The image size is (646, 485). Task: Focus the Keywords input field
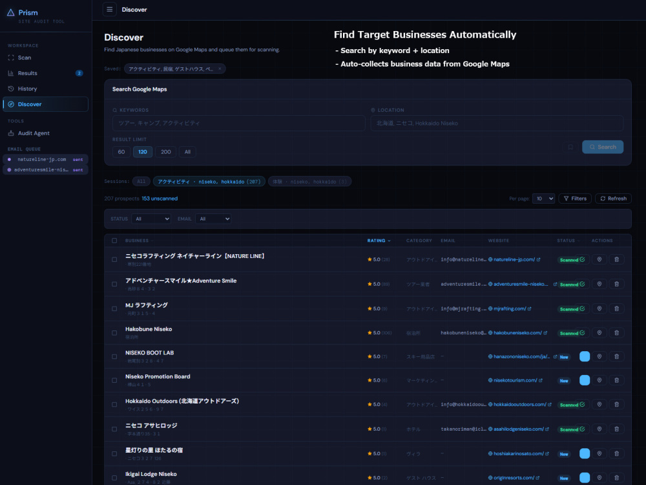tap(239, 124)
